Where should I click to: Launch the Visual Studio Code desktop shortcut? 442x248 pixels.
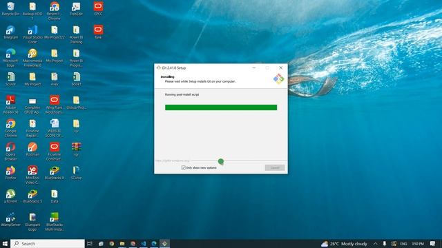click(x=32, y=34)
